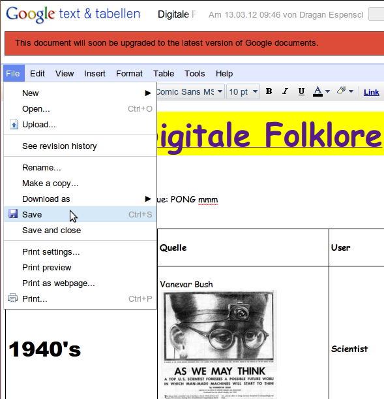Click the Google logo
This screenshot has width=384, height=399.
click(x=30, y=14)
